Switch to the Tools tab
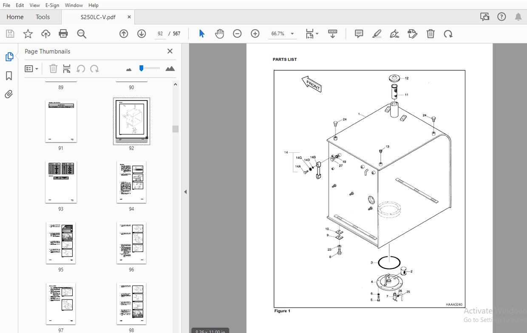The image size is (527, 333). [42, 17]
